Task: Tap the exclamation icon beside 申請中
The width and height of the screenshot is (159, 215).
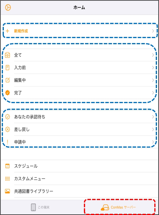Action: (7, 142)
